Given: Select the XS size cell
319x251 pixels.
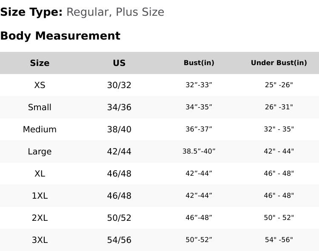Looking at the screenshot, I should tap(40, 85).
